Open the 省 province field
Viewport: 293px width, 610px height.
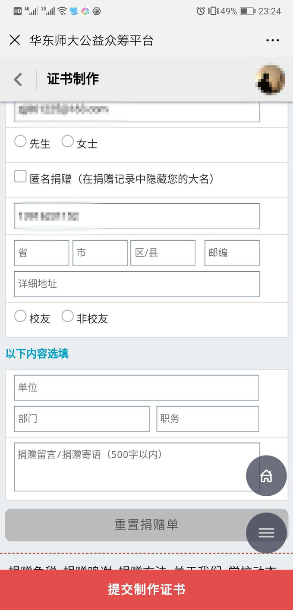point(41,253)
